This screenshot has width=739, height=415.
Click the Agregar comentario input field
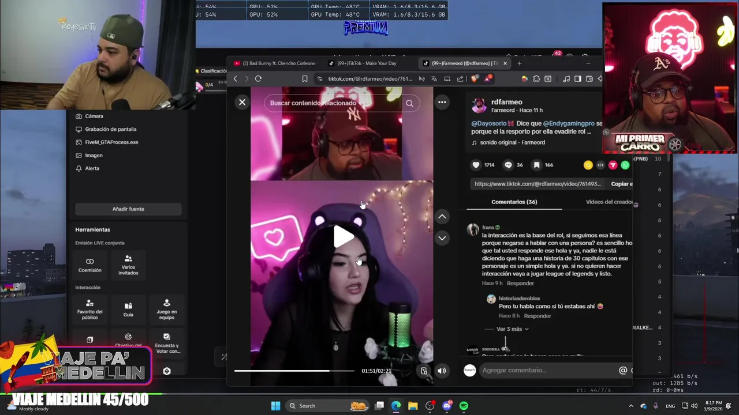[x=547, y=371]
